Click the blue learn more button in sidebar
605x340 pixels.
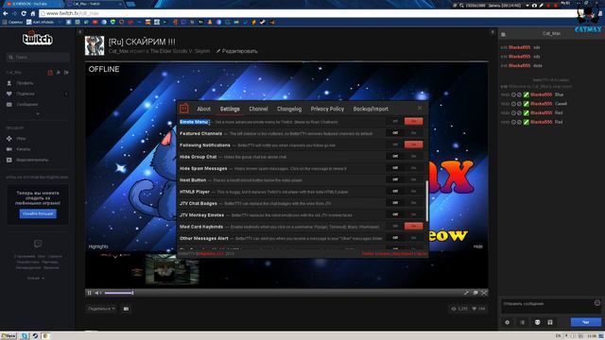coord(38,213)
